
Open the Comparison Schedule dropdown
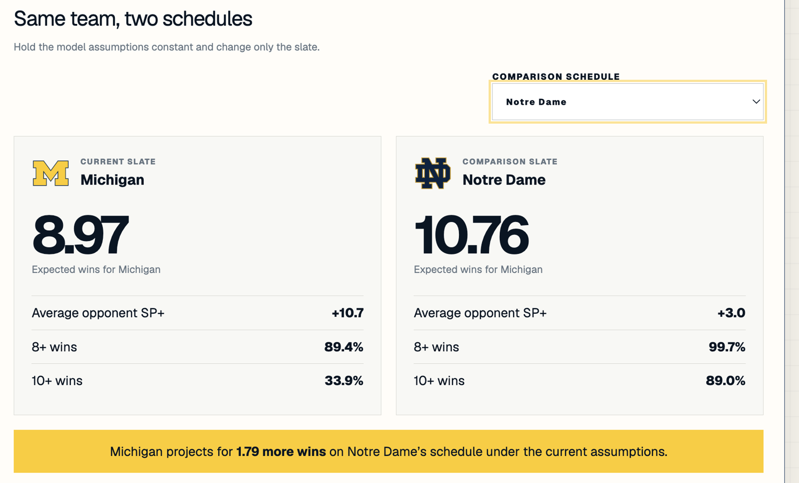[628, 102]
